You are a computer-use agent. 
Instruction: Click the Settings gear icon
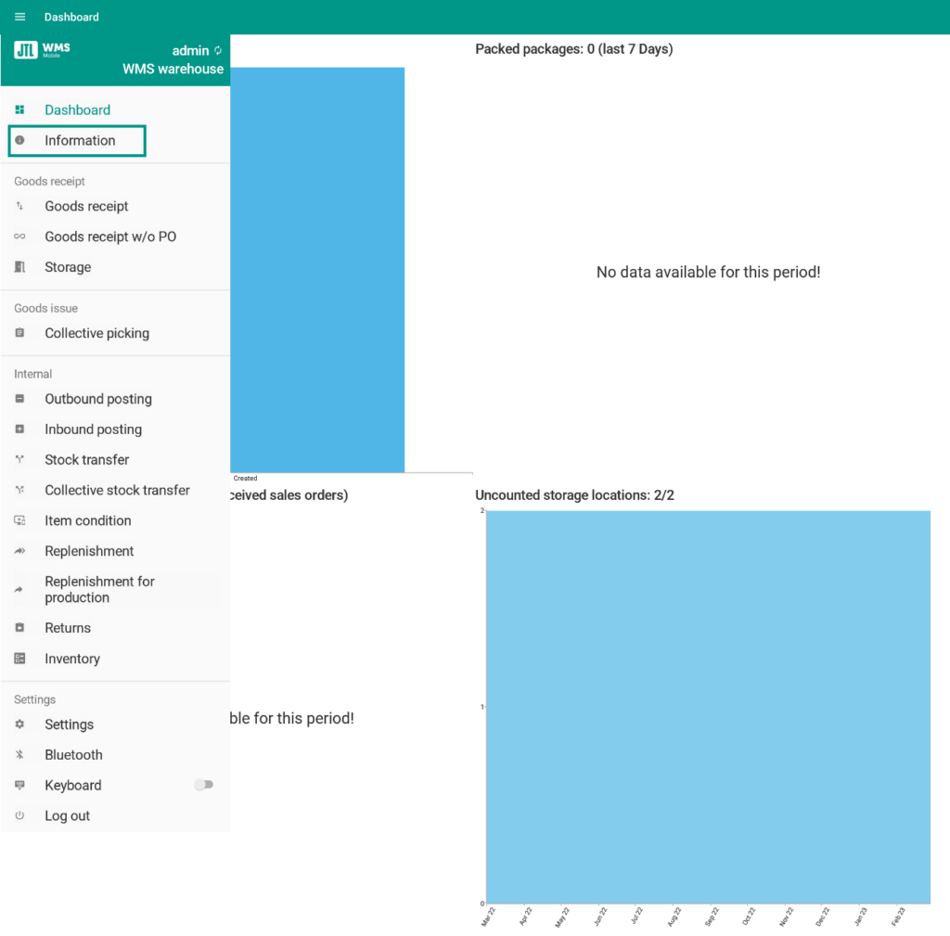tap(19, 724)
